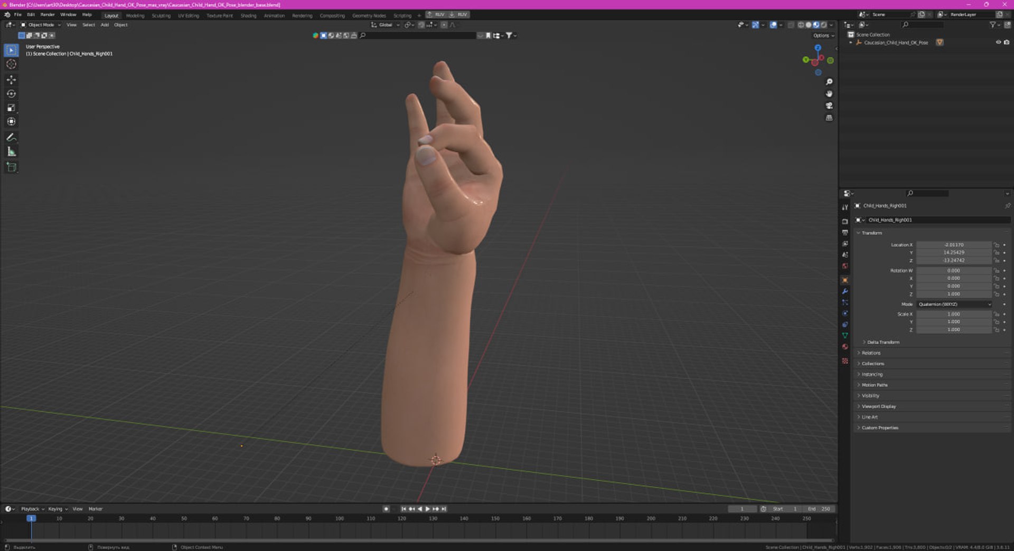Screen dimensions: 1014x551
Task: Open the viewport Options dropdown
Action: 824,36
